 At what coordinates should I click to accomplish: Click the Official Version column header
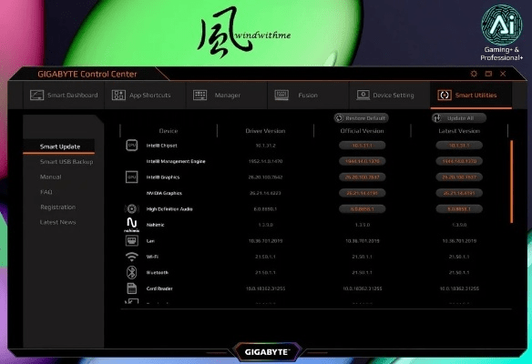click(362, 131)
